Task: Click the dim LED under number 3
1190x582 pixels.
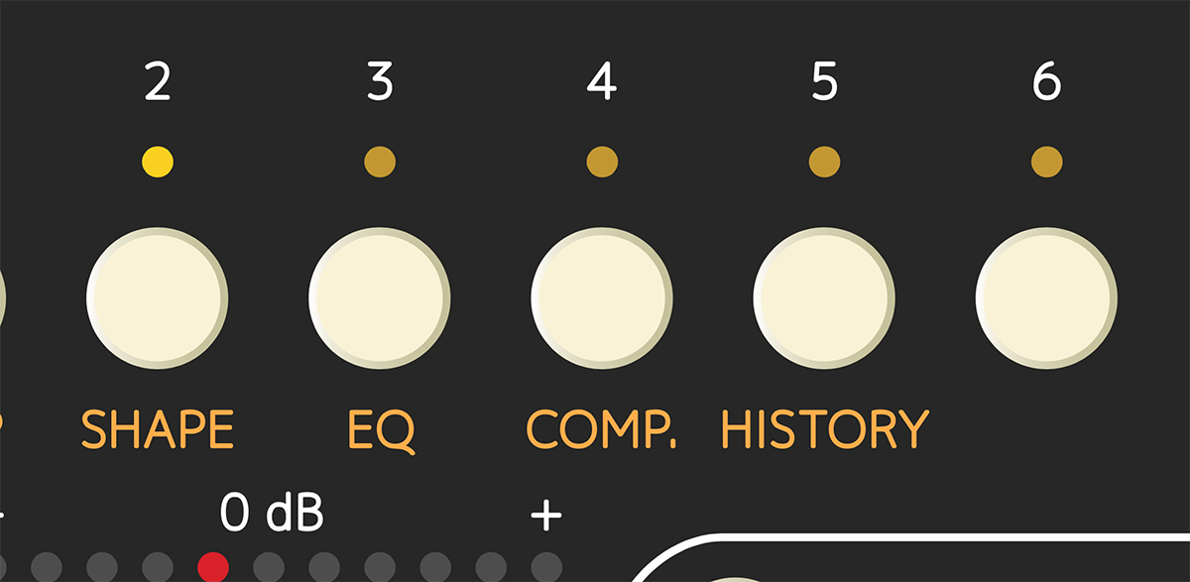Action: point(380,161)
